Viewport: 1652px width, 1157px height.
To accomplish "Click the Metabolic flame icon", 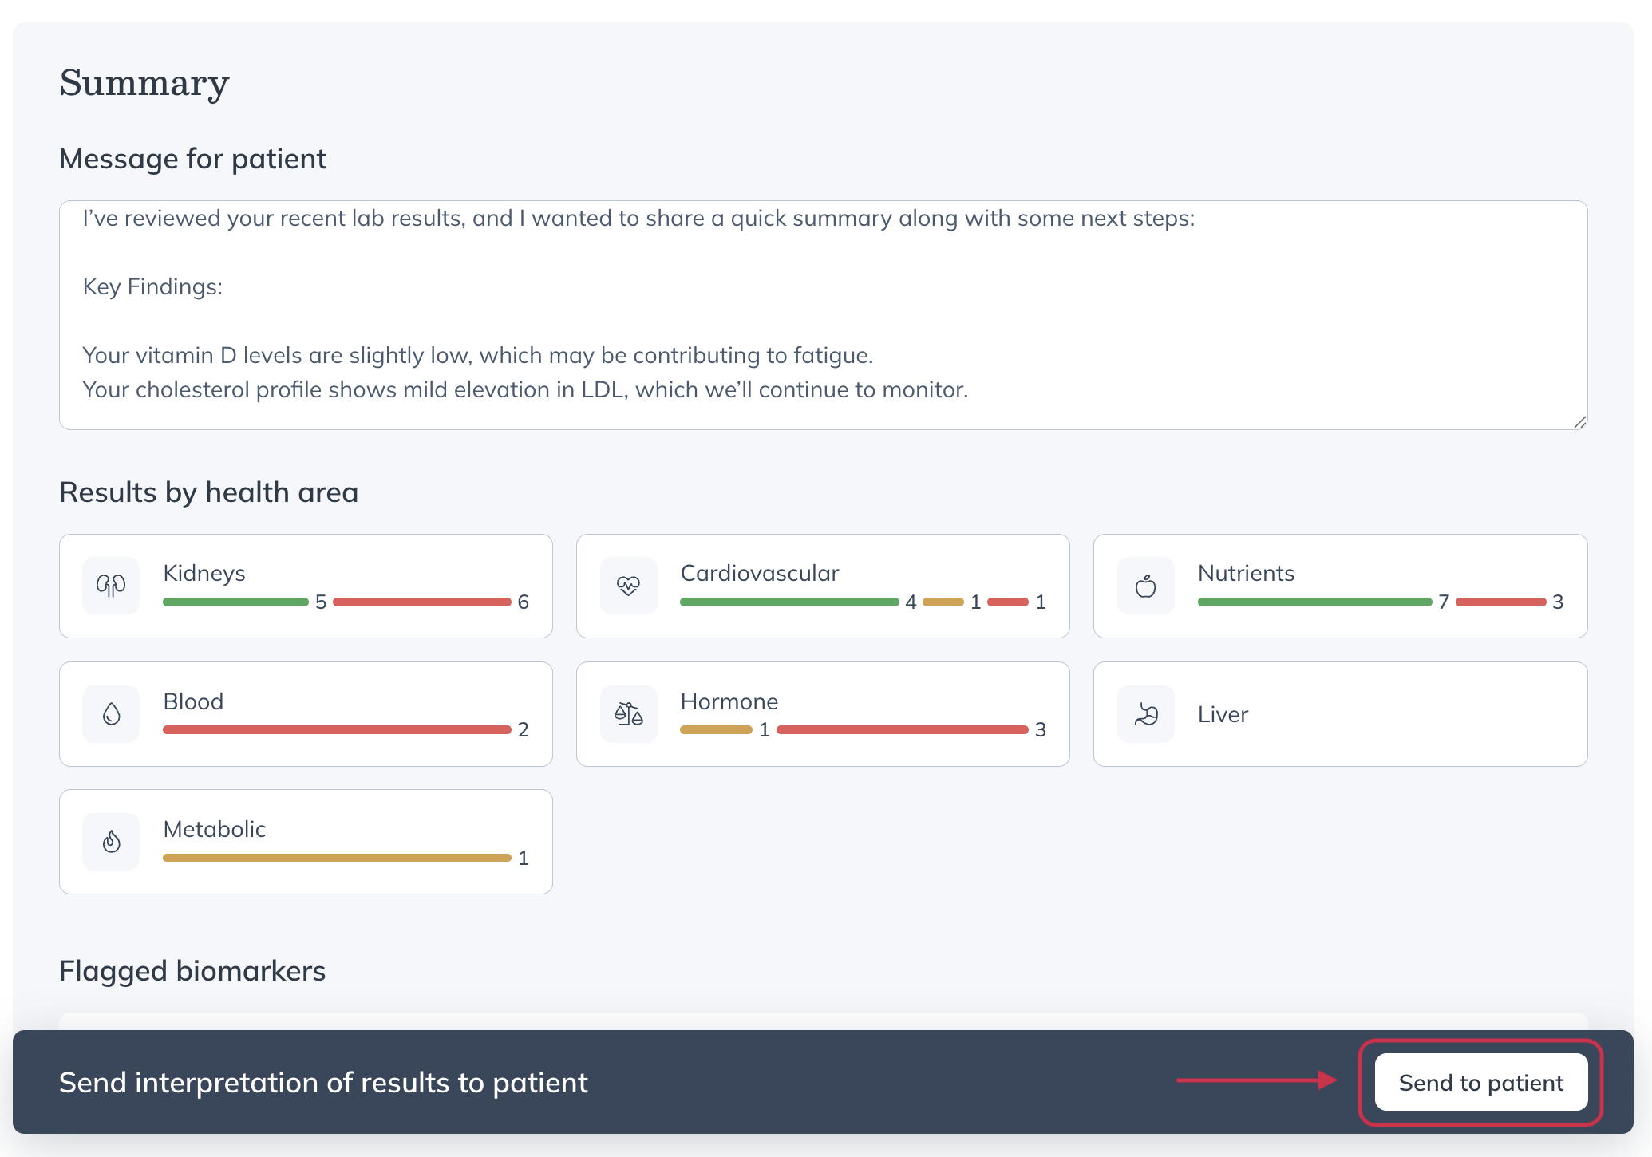I will pyautogui.click(x=111, y=842).
